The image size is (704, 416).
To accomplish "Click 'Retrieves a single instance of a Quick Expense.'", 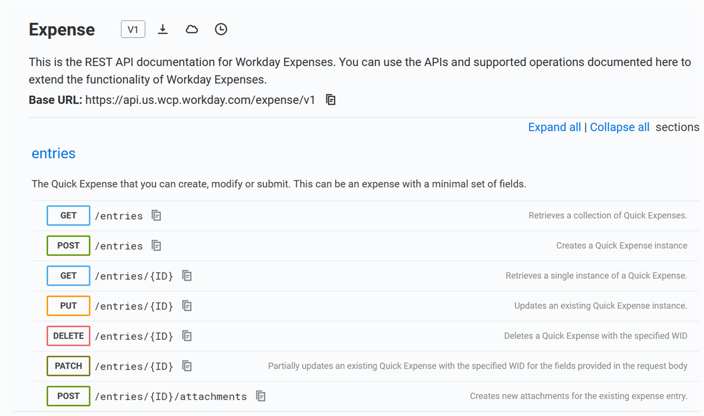I will pyautogui.click(x=597, y=275).
